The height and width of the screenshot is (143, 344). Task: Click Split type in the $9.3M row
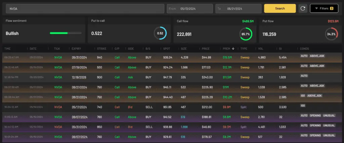click(x=243, y=127)
